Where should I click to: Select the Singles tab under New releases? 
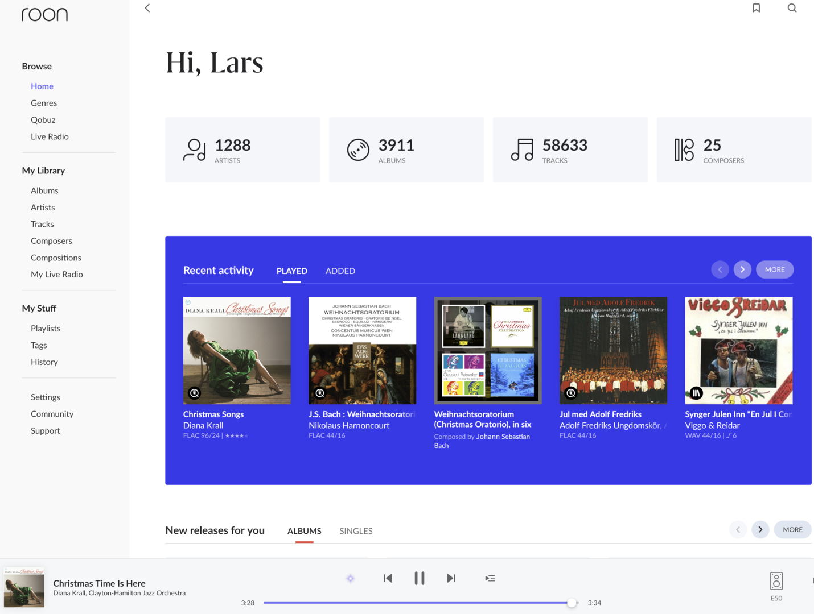click(x=356, y=531)
